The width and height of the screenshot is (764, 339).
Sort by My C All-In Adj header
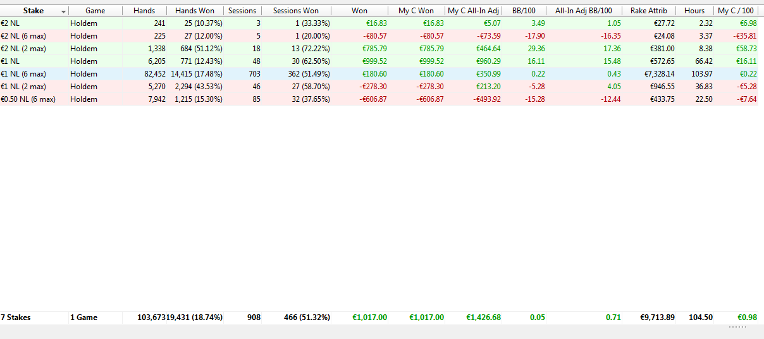pos(474,11)
